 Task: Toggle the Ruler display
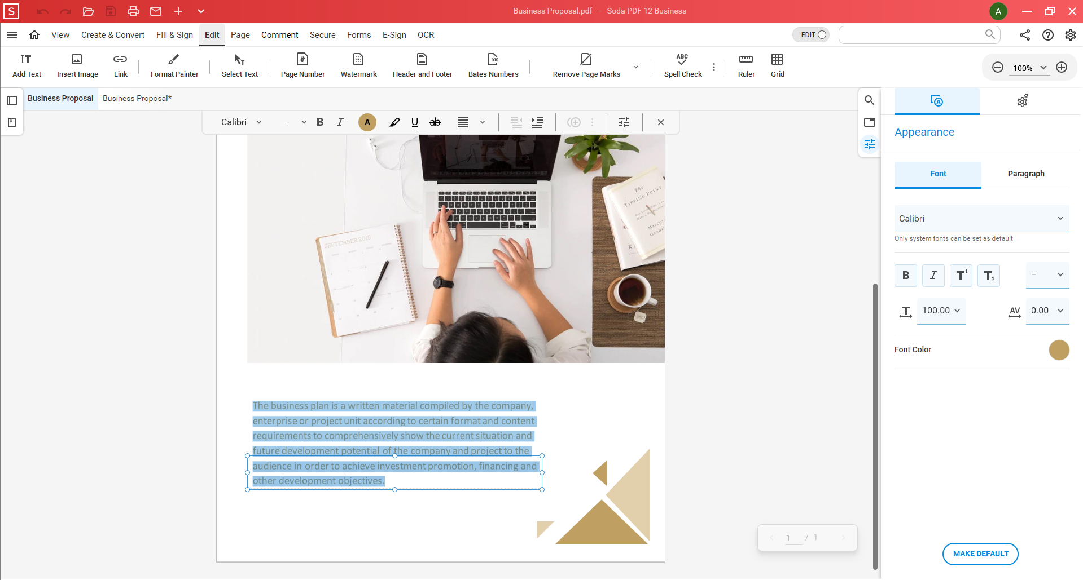pos(746,66)
